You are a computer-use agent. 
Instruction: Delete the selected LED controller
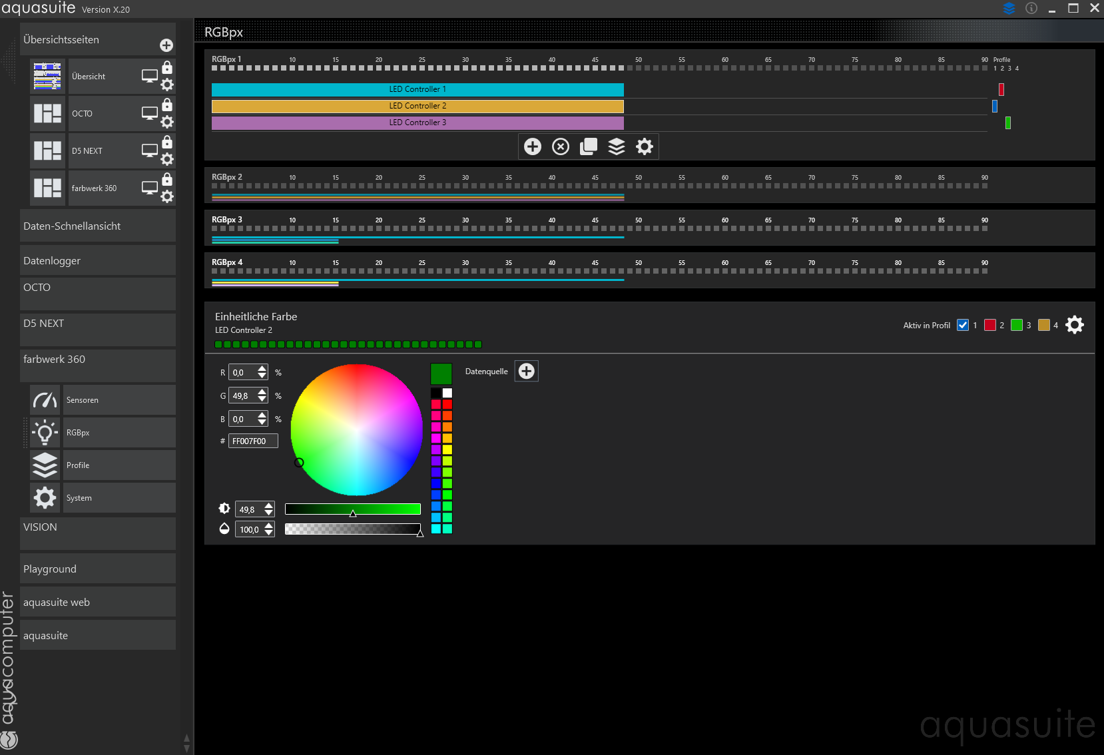coord(561,146)
